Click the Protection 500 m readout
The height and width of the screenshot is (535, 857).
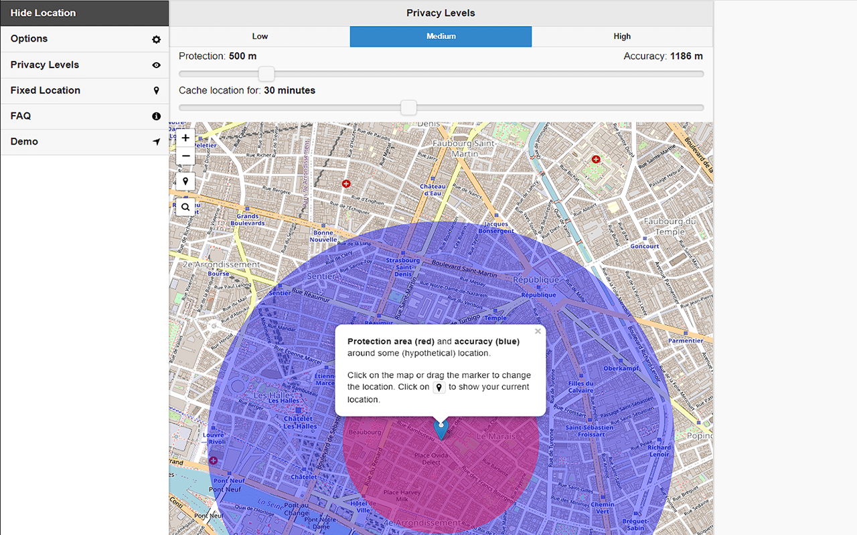[218, 56]
